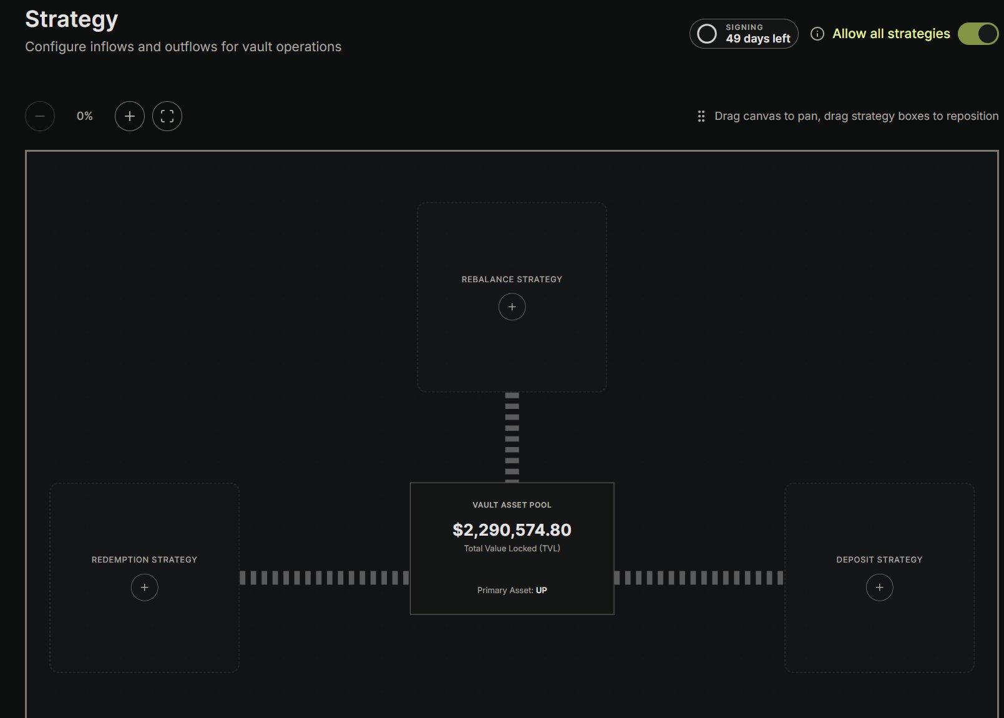The height and width of the screenshot is (718, 1004).
Task: Toggle Allow all strategies switch off
Action: (978, 34)
